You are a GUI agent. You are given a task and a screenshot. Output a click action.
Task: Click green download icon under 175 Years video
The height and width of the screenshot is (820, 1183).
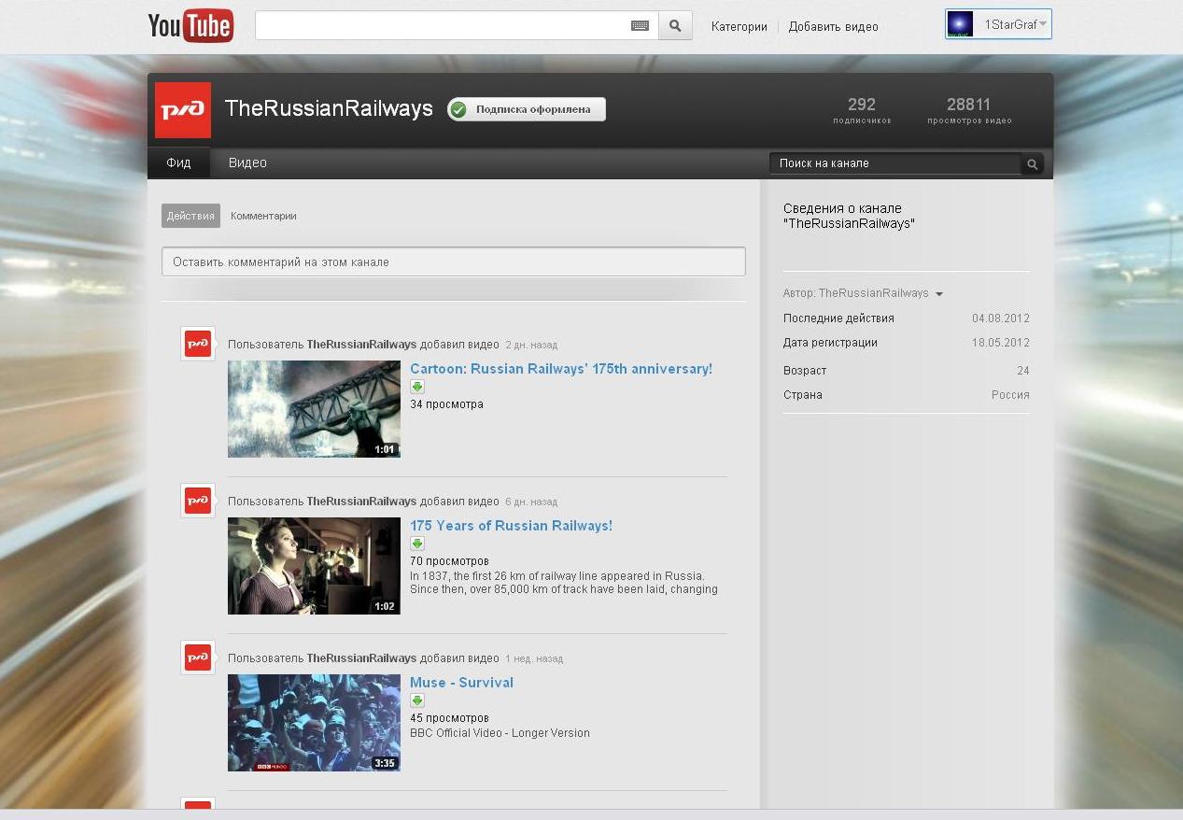point(417,544)
